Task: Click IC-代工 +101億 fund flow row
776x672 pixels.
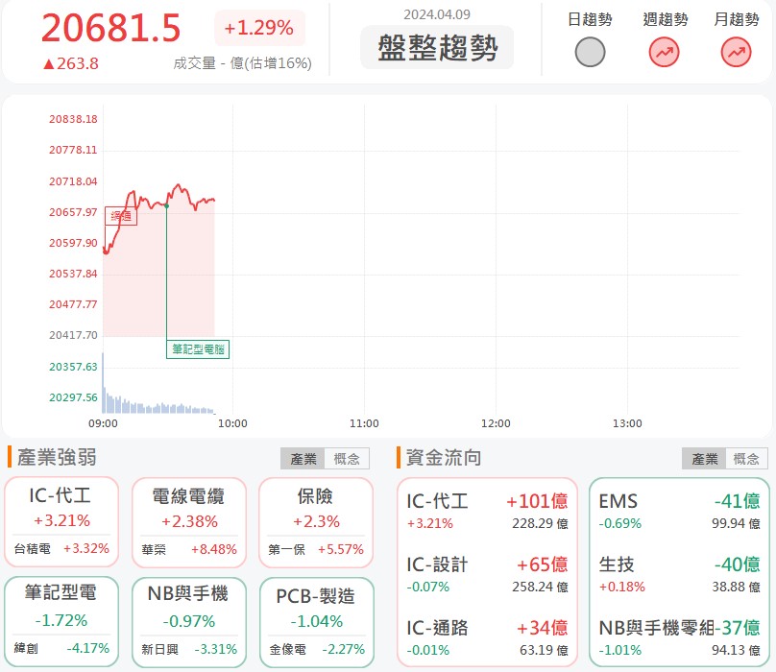Action: pos(487,511)
